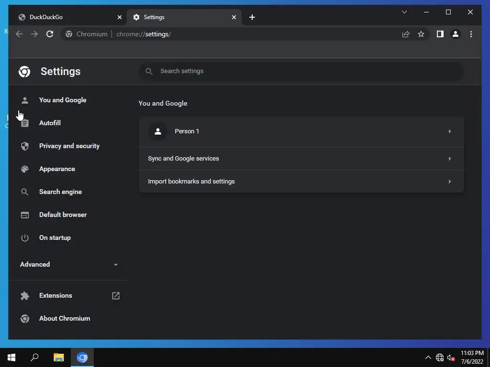Click the magnifier icon in search settings

pos(149,72)
